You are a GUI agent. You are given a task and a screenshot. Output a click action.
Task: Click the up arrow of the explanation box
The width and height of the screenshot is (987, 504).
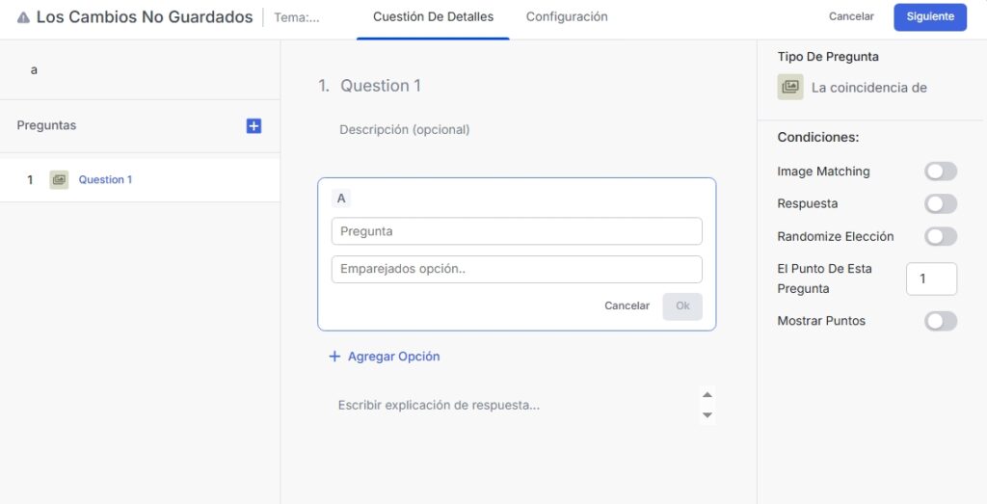(x=707, y=394)
